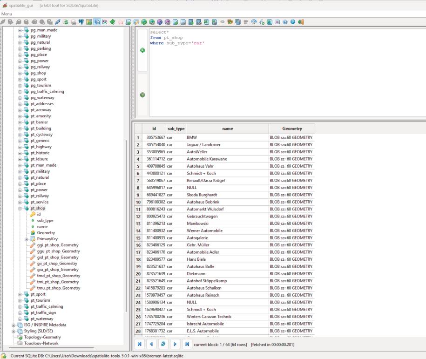Expand the pt_addresses table node

20,104
